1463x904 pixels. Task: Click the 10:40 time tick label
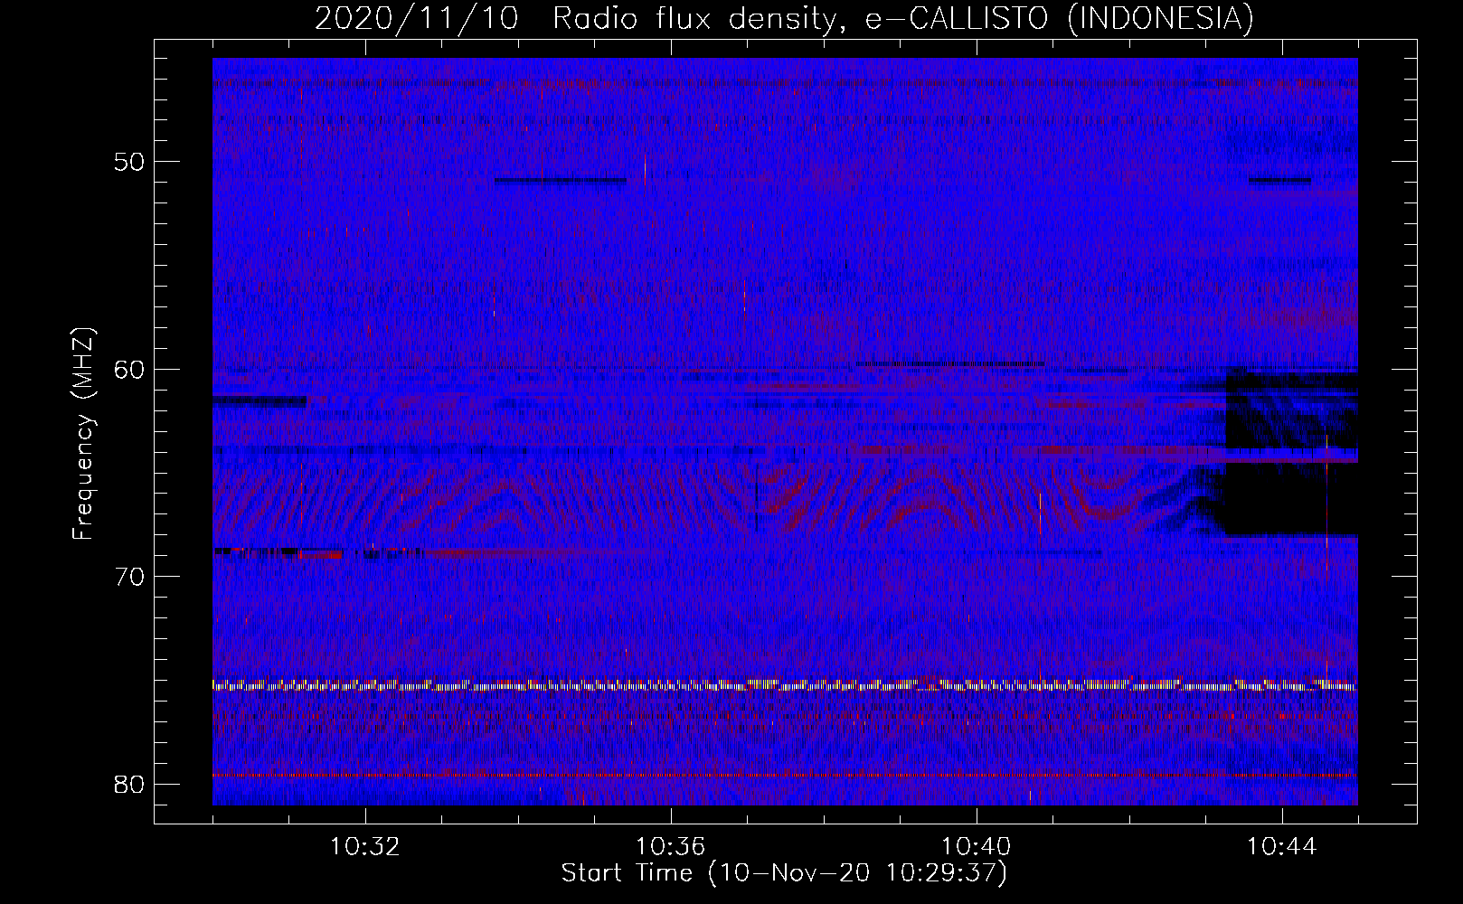click(977, 847)
